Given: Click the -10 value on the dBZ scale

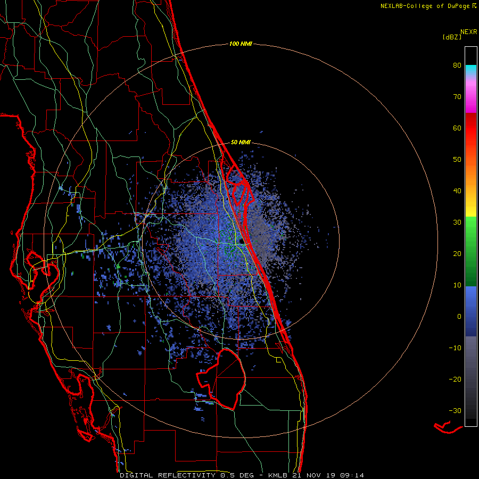Looking at the screenshot, I should [x=455, y=348].
